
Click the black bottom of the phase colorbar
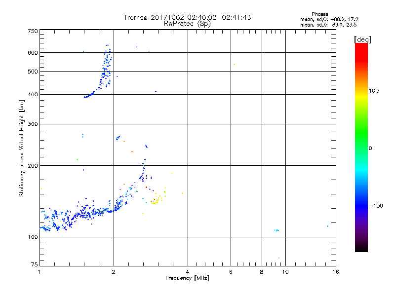coord(361,248)
